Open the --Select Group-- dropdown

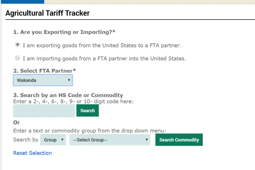coord(110,140)
